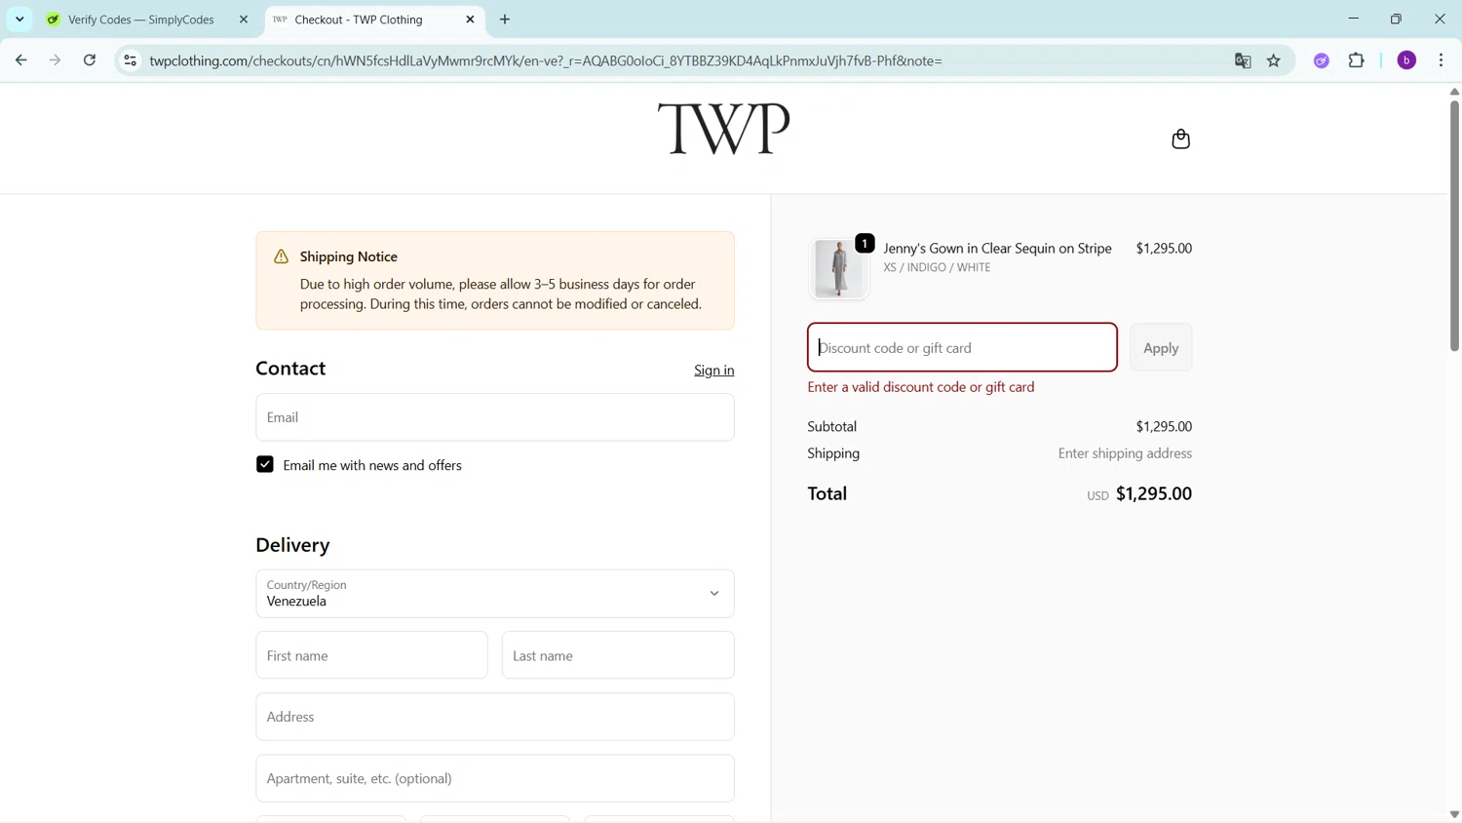Click the 'Jenny's Gown in Clear Sequin on Stripe' text

pos(997,249)
